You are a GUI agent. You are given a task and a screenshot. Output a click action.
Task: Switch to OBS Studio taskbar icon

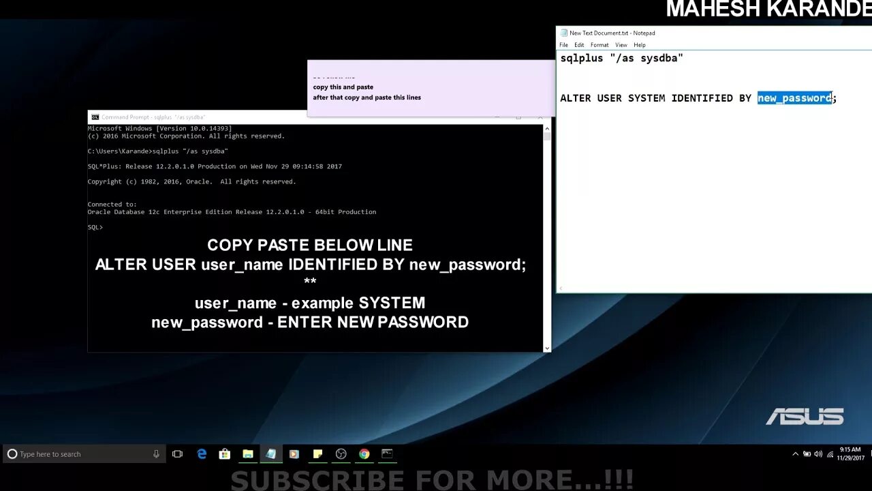[x=341, y=454]
